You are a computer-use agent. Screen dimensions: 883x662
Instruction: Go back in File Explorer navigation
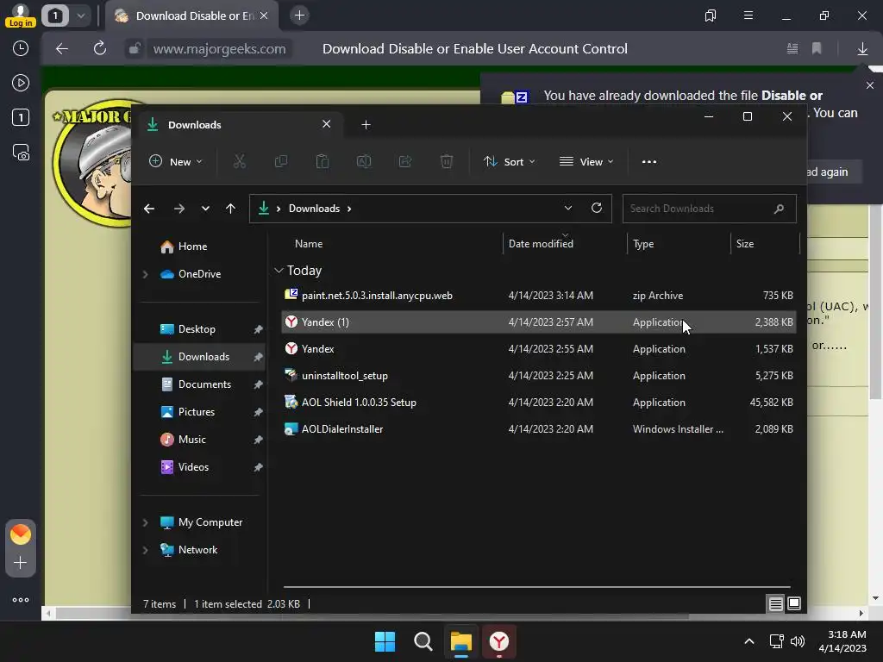tap(149, 209)
